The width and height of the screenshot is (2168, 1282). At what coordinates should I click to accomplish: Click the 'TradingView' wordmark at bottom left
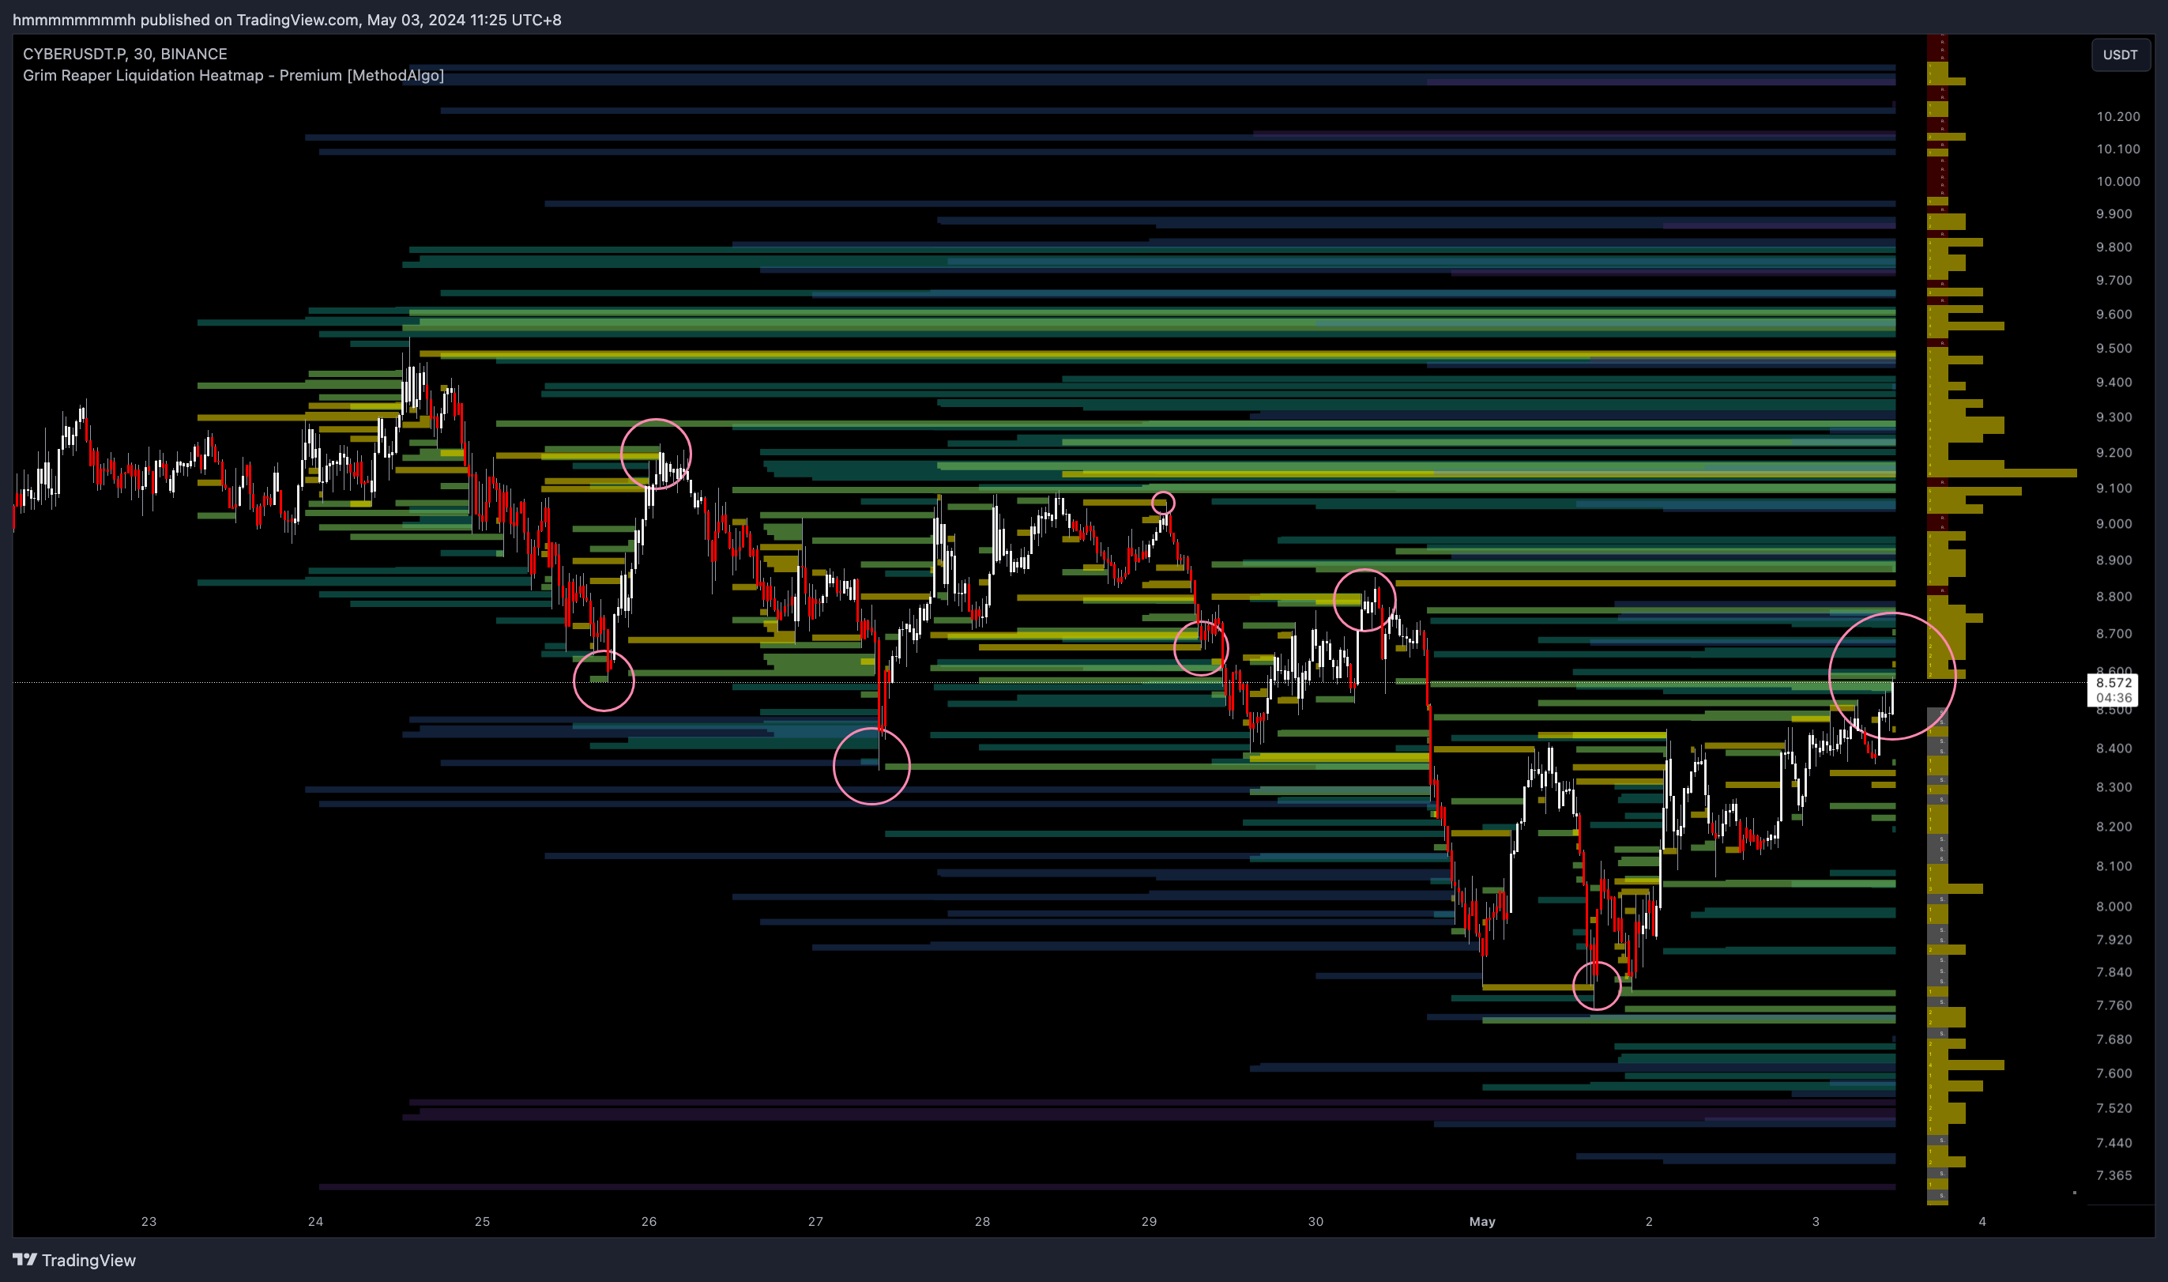click(x=89, y=1260)
